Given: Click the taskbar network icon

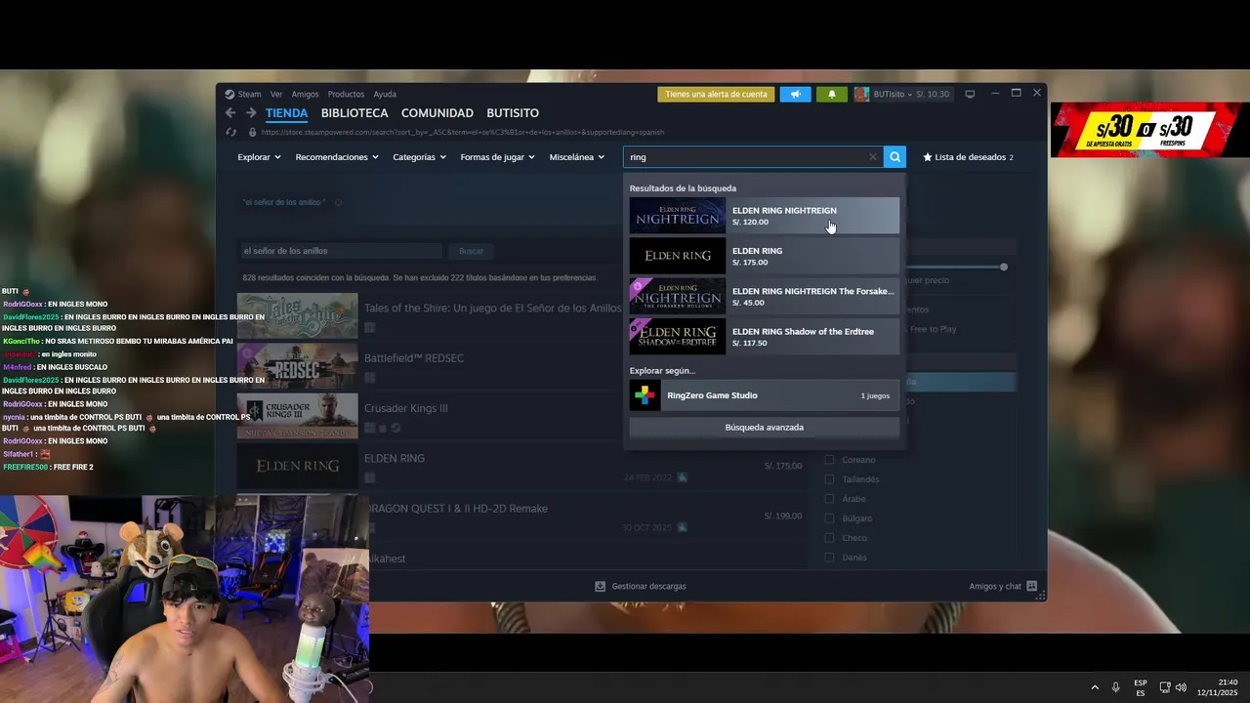Looking at the screenshot, I should coord(1165,687).
